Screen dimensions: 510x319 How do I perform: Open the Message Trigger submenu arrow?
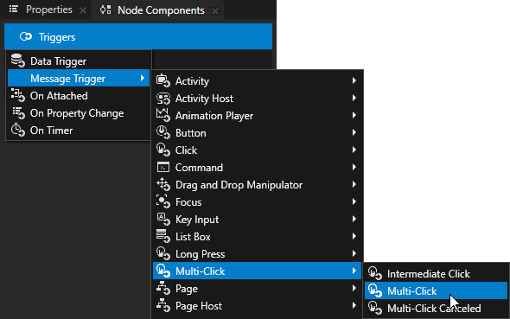[142, 78]
